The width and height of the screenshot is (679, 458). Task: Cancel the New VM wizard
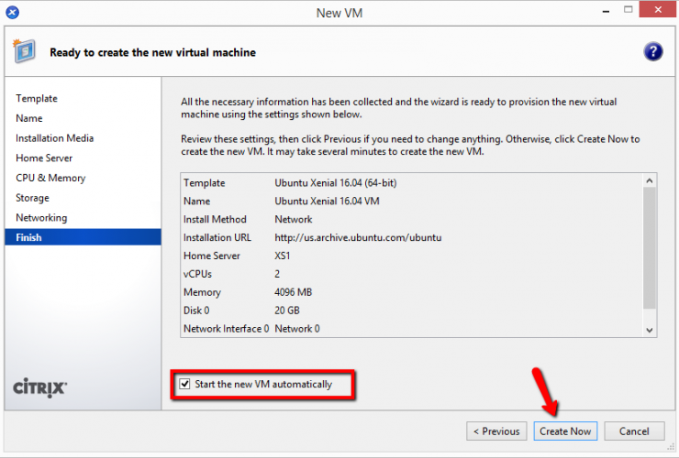pos(634,431)
